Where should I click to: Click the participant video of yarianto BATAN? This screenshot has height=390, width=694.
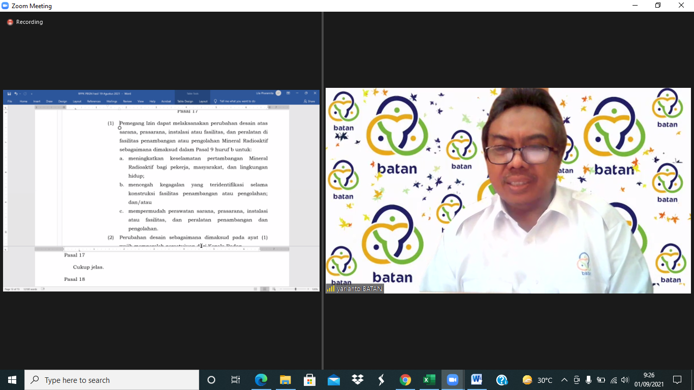[508, 190]
